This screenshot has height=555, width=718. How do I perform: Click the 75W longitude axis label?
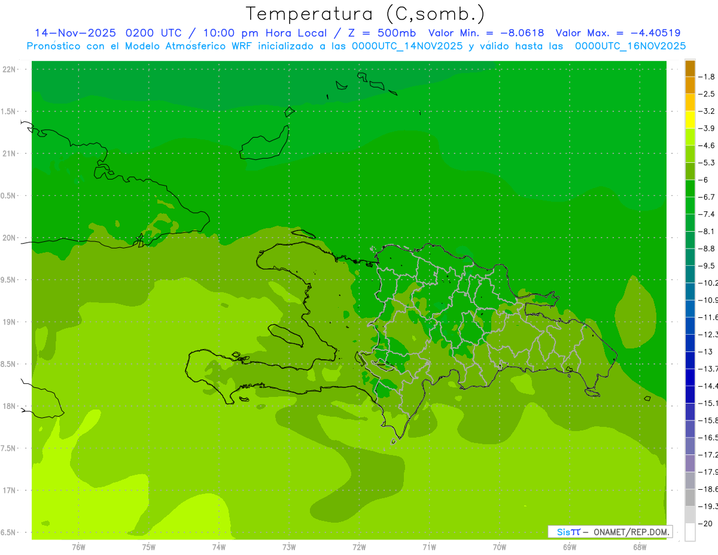click(149, 547)
